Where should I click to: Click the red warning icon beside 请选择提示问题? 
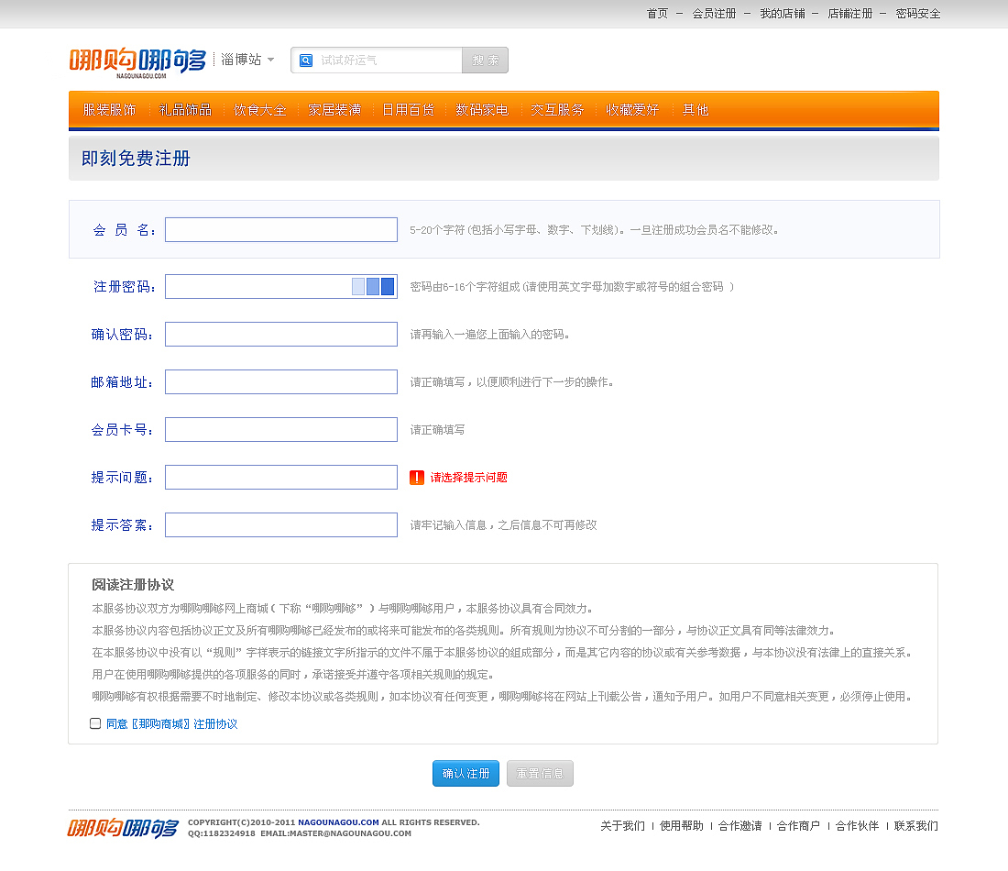click(417, 478)
